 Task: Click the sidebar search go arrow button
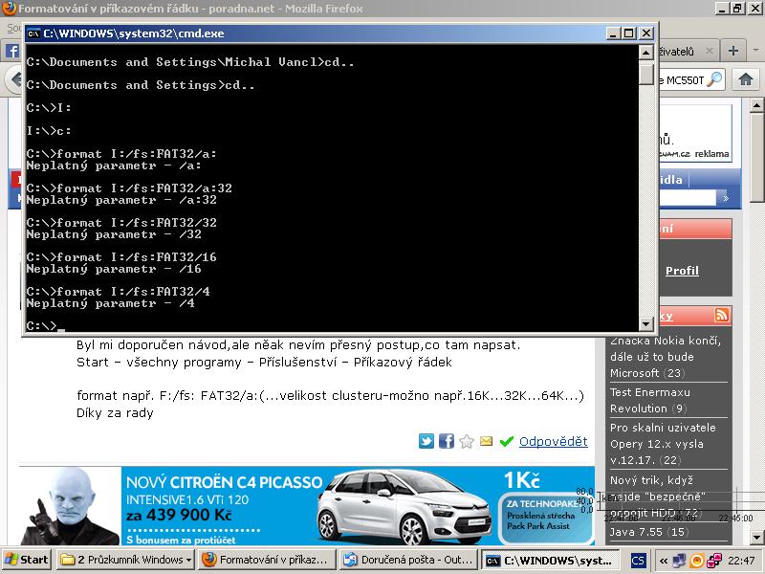tap(726, 198)
